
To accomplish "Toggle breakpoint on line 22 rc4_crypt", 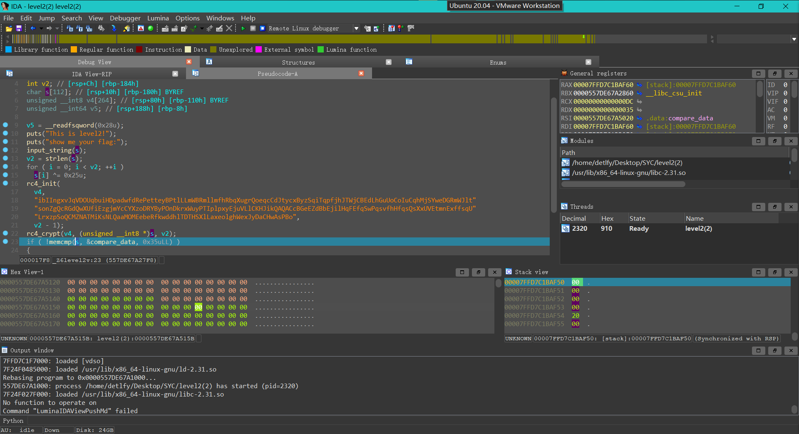I will point(5,233).
